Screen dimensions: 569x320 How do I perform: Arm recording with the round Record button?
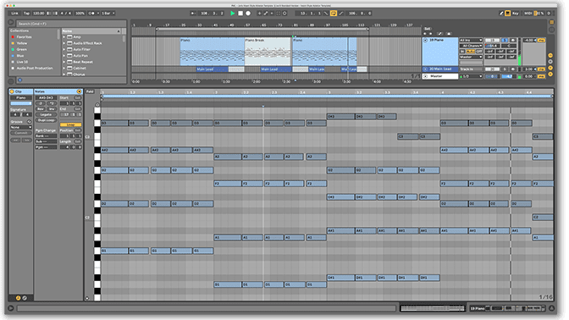coord(248,13)
